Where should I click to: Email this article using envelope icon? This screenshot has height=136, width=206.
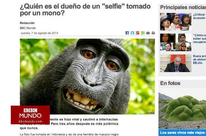pos(148,33)
